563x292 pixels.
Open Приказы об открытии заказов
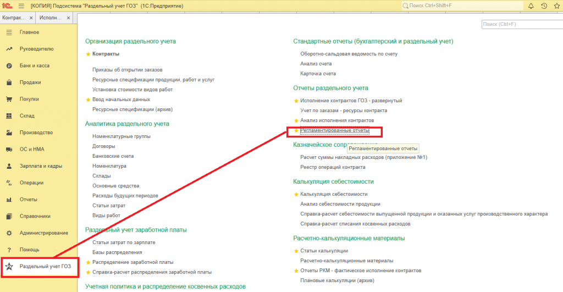click(x=127, y=70)
